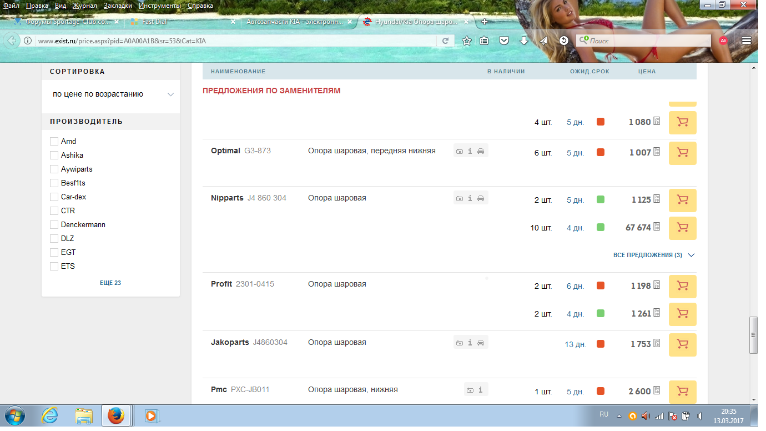Enable the CTR manufacturer filter
Image resolution: width=766 pixels, height=431 pixels.
(54, 211)
